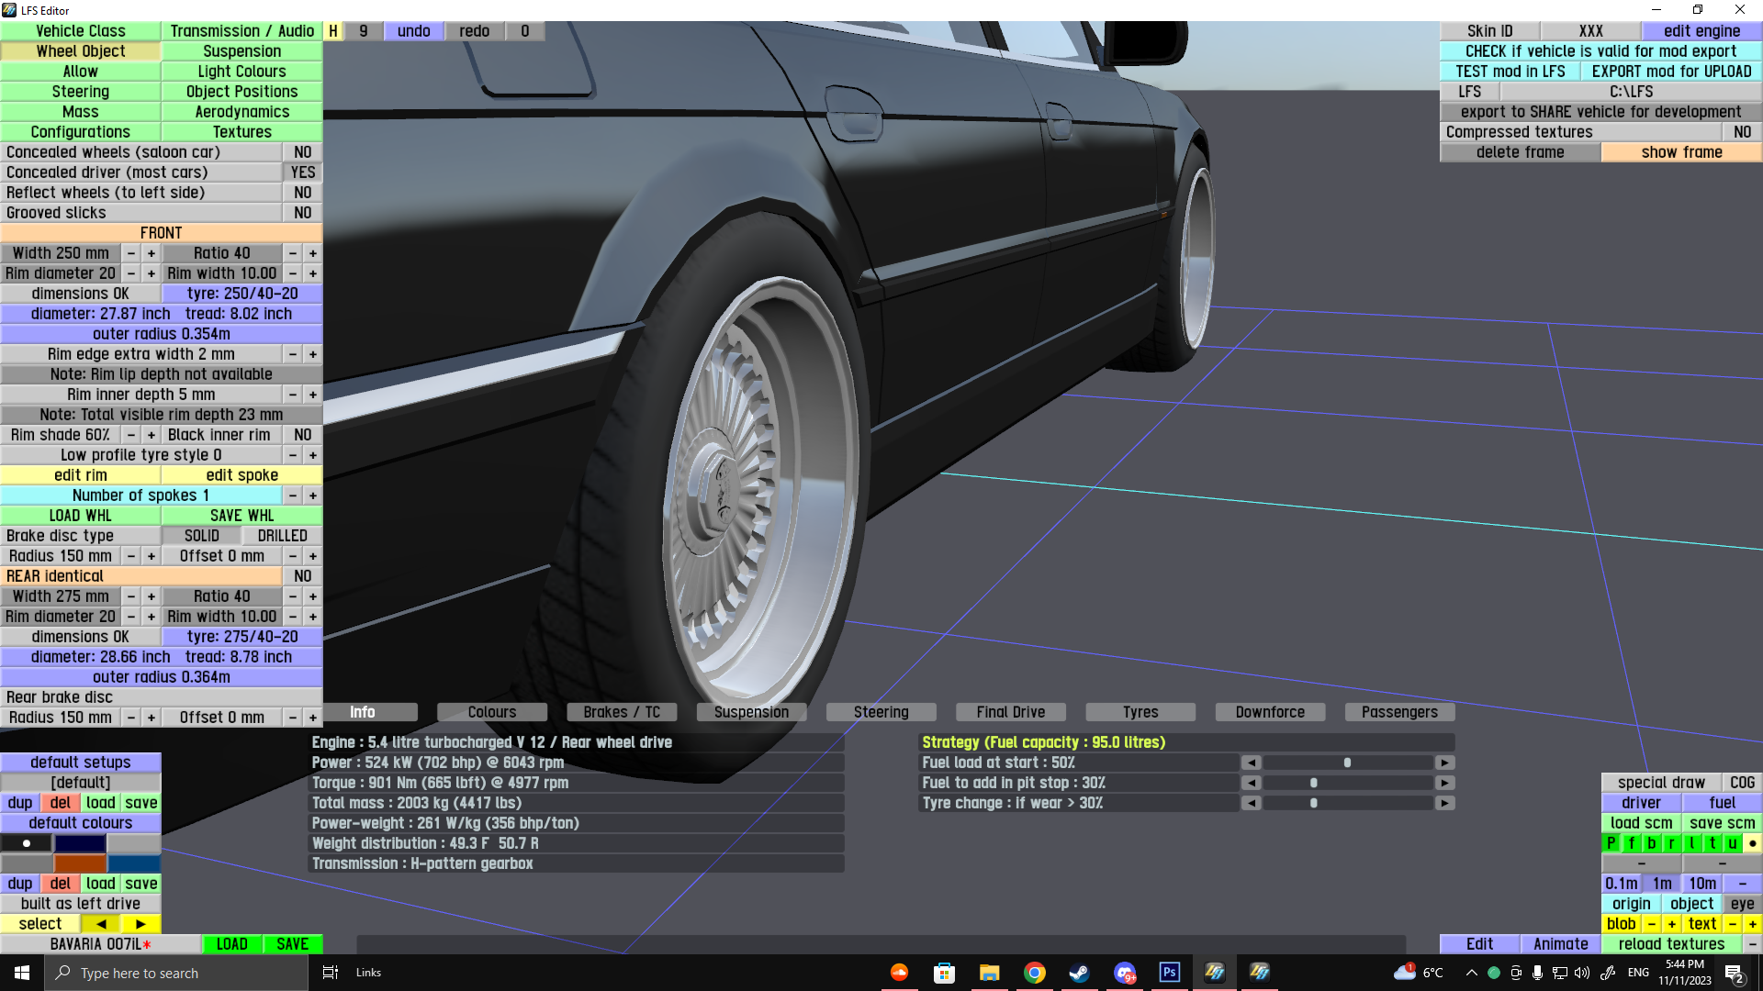Viewport: 1763px width, 991px height.
Task: Toggle Concealed driver YES setting
Action: pos(302,173)
